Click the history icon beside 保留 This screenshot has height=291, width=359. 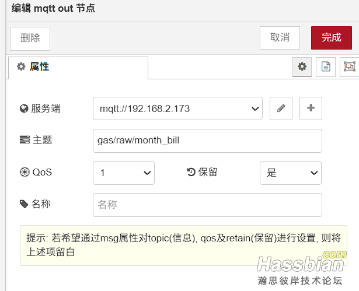190,173
